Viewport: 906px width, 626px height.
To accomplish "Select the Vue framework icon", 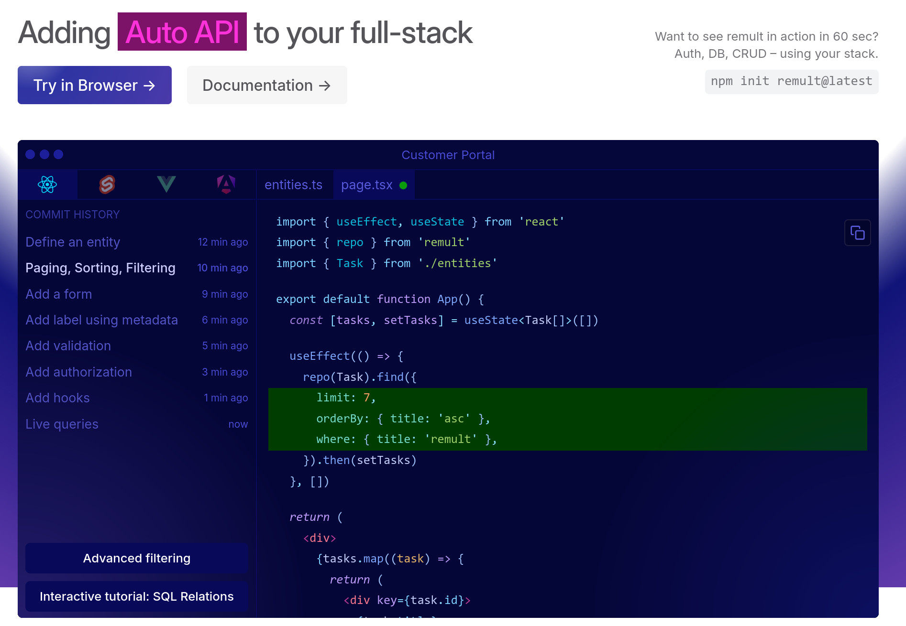I will (x=166, y=184).
